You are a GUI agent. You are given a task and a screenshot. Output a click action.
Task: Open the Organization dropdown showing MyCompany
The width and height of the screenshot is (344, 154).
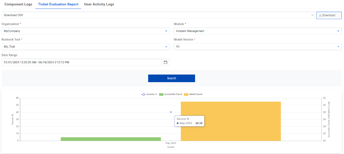(85, 31)
